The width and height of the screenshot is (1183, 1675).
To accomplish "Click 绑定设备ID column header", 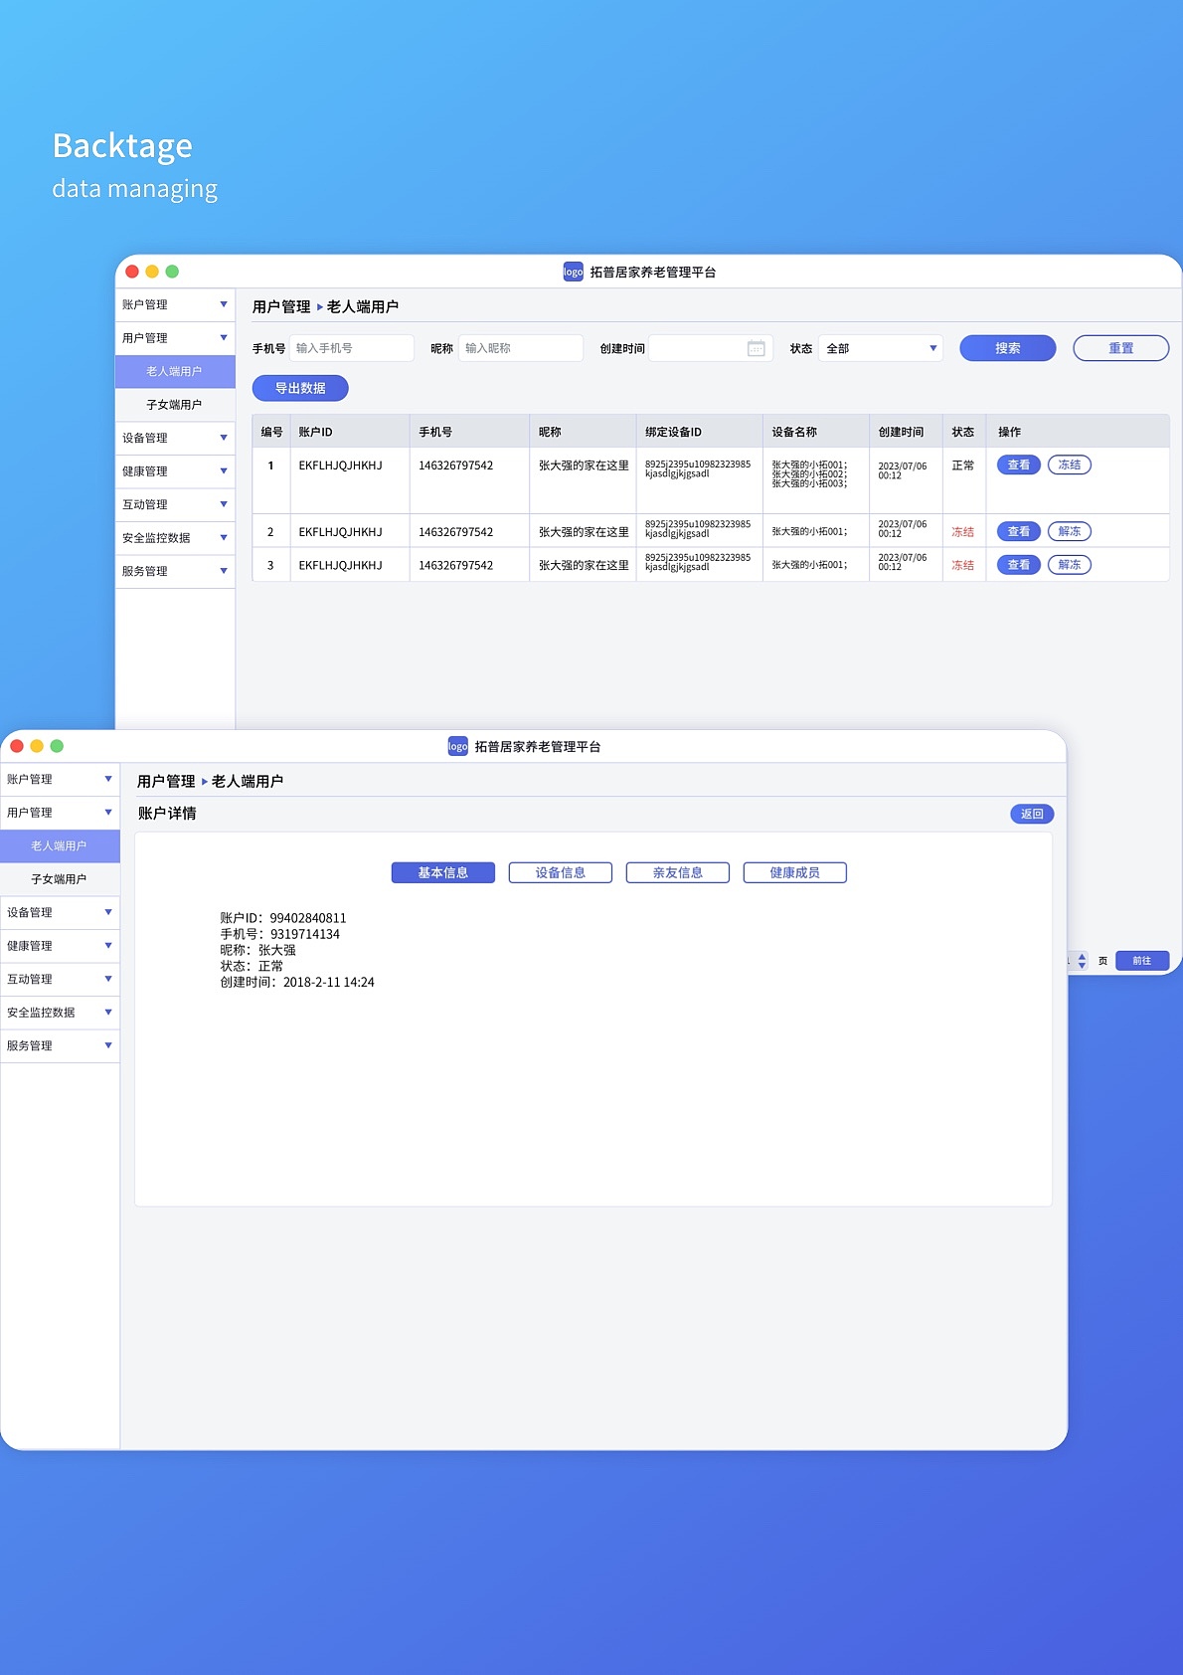I will coord(673,432).
